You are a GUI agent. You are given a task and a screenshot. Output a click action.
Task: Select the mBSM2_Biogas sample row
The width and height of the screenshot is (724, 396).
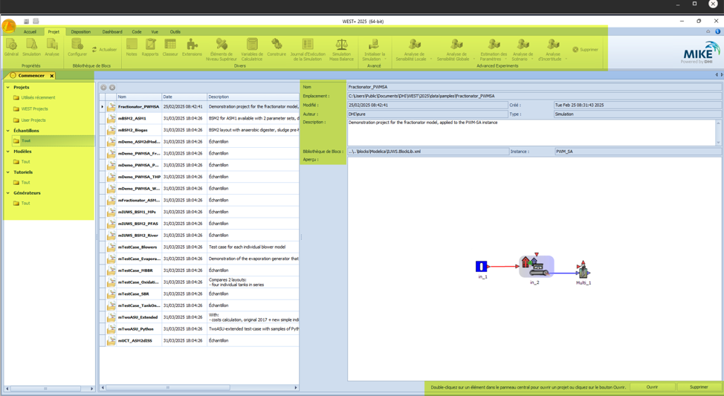132,130
